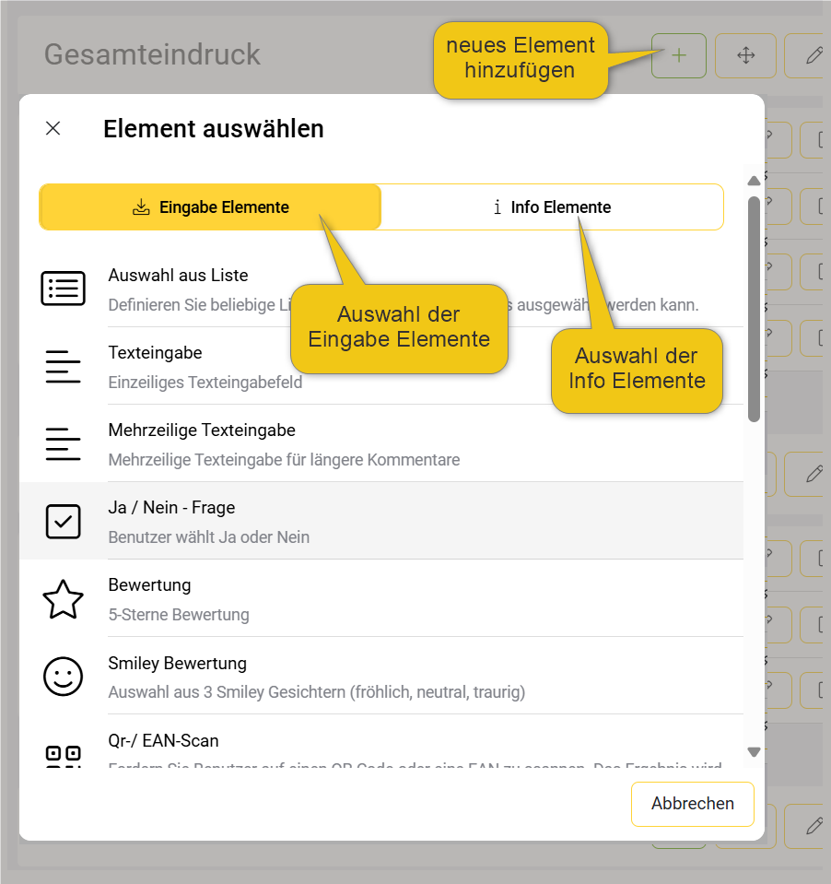Screen dimensions: 831x884
Task: Click the vertical scrollbar thumb
Action: (754, 308)
